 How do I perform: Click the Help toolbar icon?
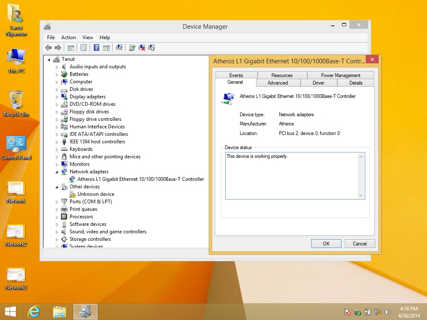[96, 48]
